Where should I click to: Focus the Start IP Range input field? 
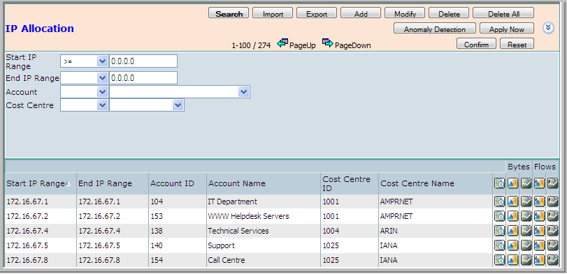pos(143,61)
